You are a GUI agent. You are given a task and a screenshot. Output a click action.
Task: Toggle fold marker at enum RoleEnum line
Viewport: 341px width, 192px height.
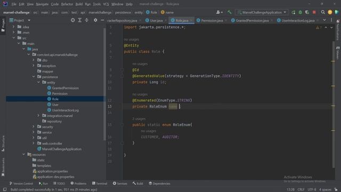pyautogui.click(x=122, y=125)
